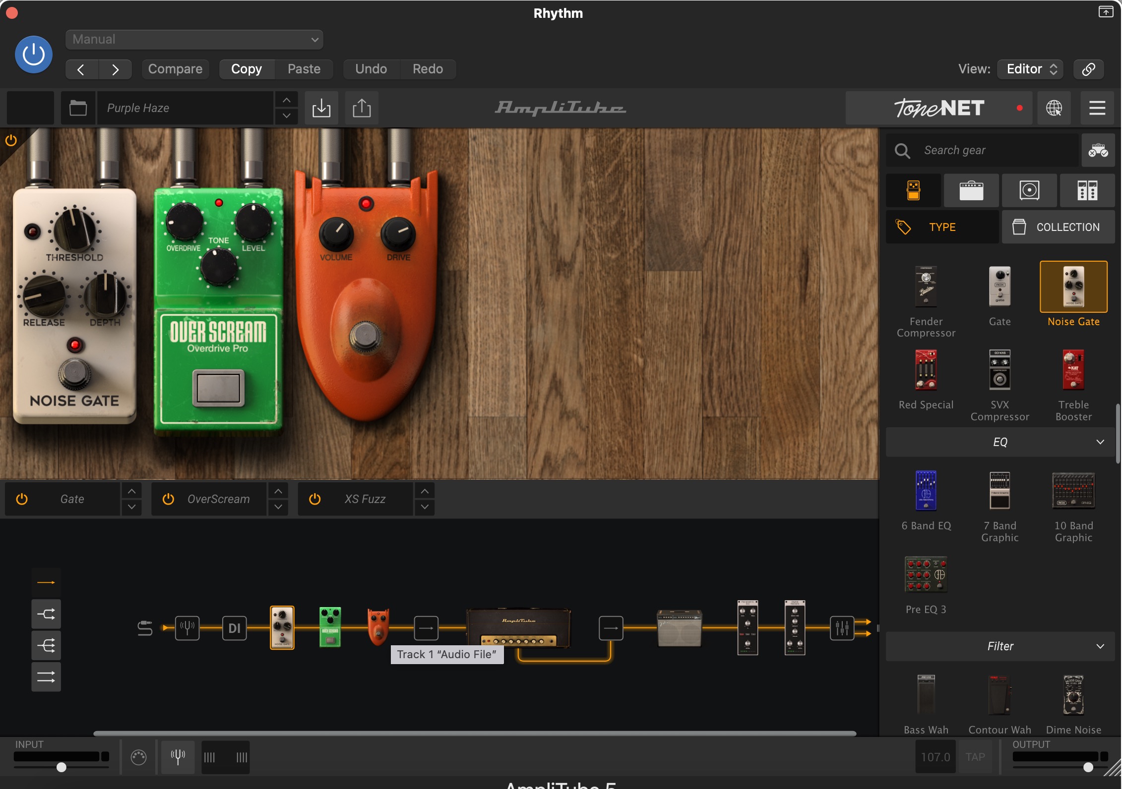Select the third split routing icon
The image size is (1122, 789).
pos(46,645)
